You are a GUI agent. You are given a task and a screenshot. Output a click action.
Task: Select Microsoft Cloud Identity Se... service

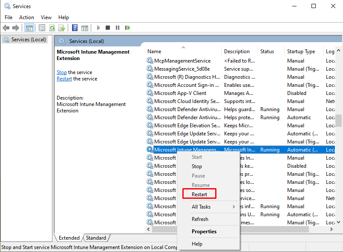click(240, 101)
